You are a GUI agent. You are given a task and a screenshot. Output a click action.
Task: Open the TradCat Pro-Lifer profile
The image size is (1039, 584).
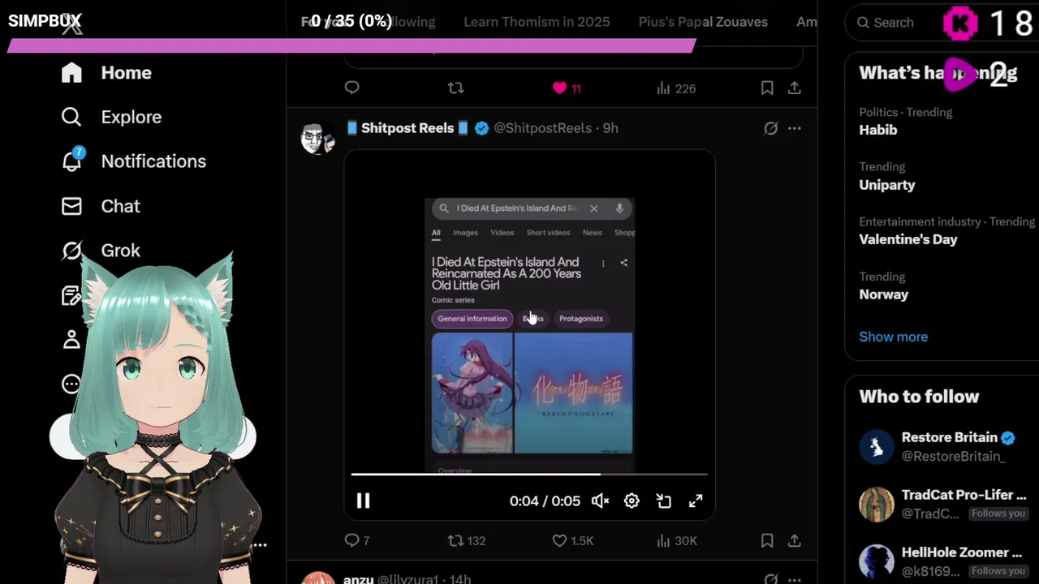pyautogui.click(x=964, y=495)
